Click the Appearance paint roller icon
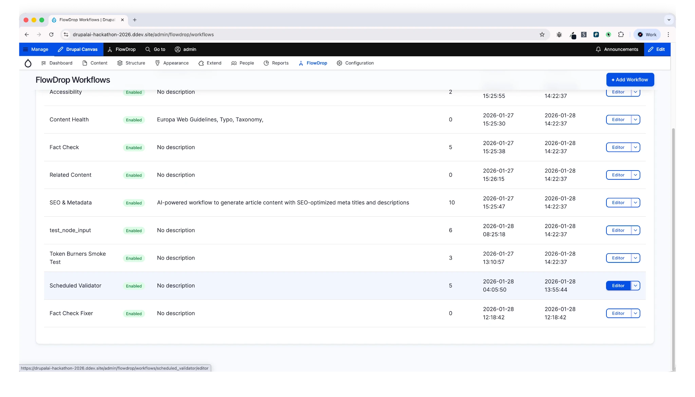This screenshot has height=397, width=695. pyautogui.click(x=157, y=63)
